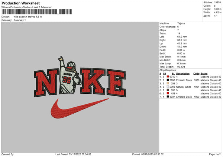The height and width of the screenshot is (157, 223).
Task: Choose the red swatch beside stitch count 453
Action: [x=168, y=93]
